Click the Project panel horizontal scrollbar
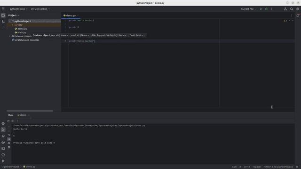This screenshot has width=301, height=169. coord(30,111)
